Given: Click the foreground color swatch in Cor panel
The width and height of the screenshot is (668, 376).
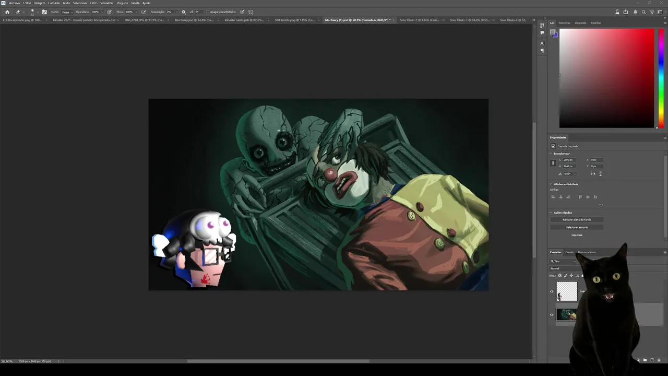Looking at the screenshot, I should 553,33.
